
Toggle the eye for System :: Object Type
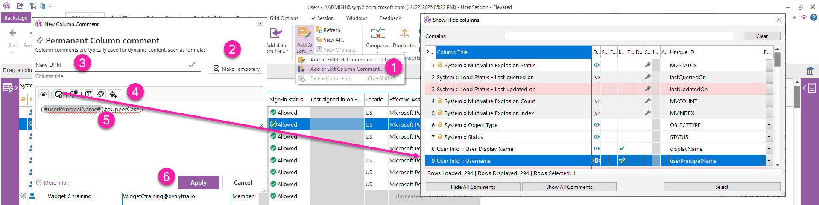tap(596, 125)
